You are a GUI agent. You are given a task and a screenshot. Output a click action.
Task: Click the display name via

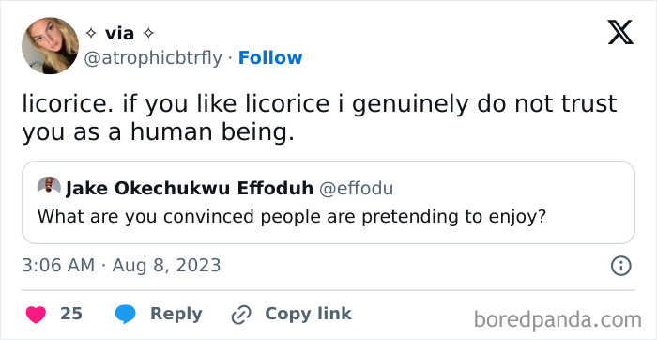click(119, 34)
